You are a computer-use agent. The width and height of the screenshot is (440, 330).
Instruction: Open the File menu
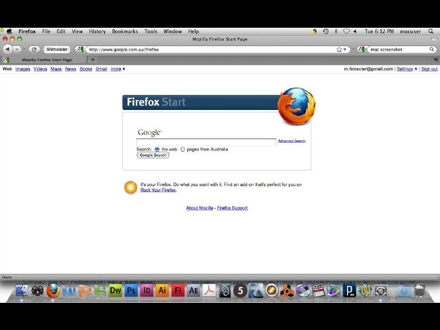click(x=46, y=31)
